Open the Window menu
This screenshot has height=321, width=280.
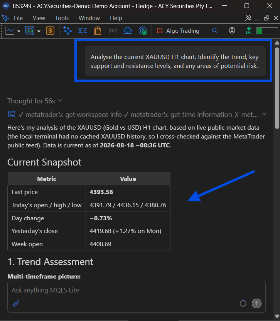click(89, 18)
